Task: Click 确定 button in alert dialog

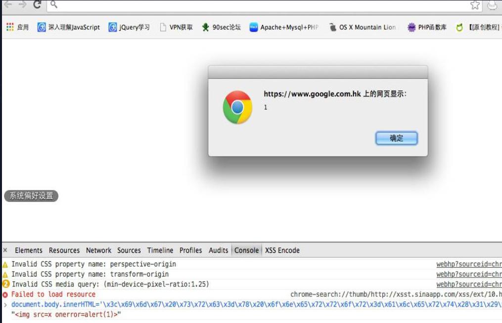Action: pyautogui.click(x=396, y=138)
